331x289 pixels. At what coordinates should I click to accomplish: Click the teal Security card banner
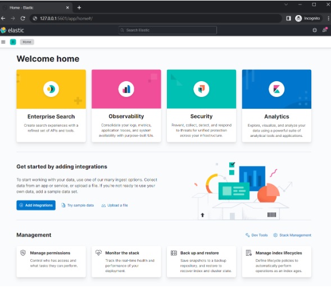click(x=201, y=89)
